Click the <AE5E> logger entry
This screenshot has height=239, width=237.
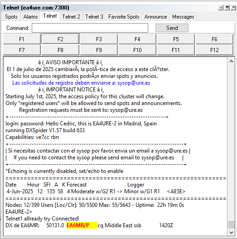click(x=176, y=191)
